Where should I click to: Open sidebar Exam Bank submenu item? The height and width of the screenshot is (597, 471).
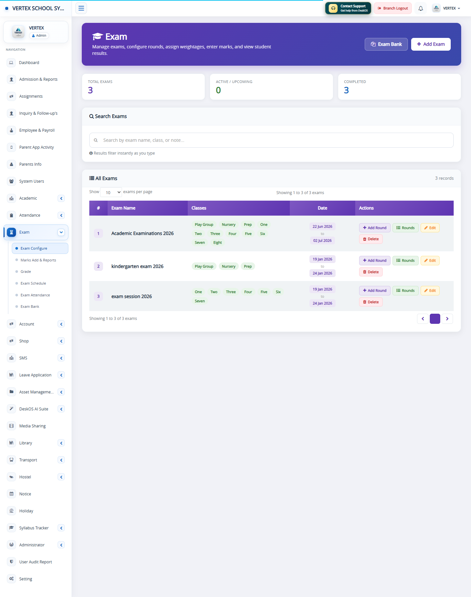click(30, 307)
